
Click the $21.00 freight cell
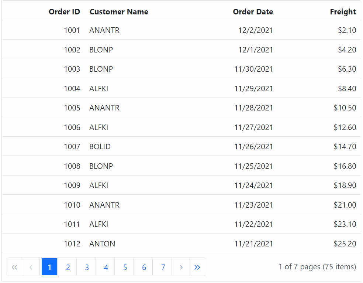tap(345, 205)
